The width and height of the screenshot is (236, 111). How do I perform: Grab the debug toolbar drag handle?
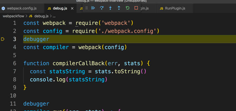[86, 8]
